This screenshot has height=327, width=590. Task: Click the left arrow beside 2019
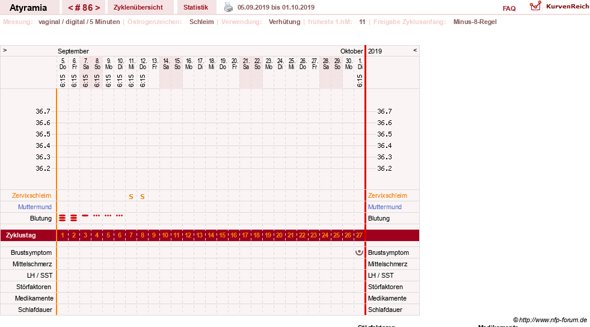point(415,50)
